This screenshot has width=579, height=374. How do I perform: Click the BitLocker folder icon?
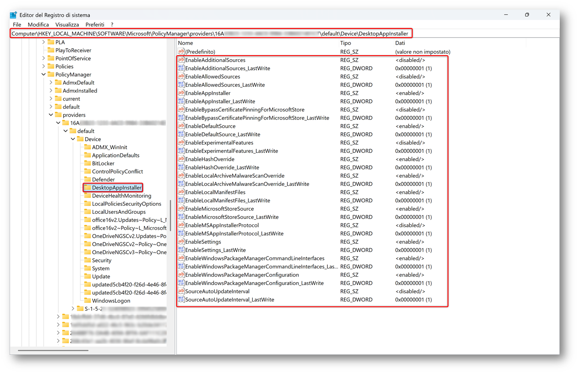coord(88,163)
